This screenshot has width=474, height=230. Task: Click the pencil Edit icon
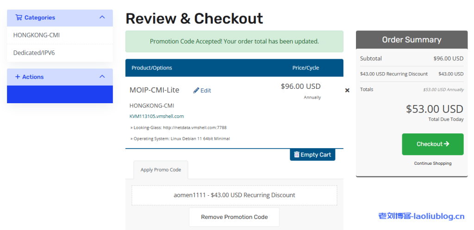click(196, 90)
